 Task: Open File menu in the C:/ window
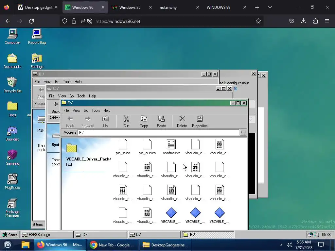coord(52,96)
